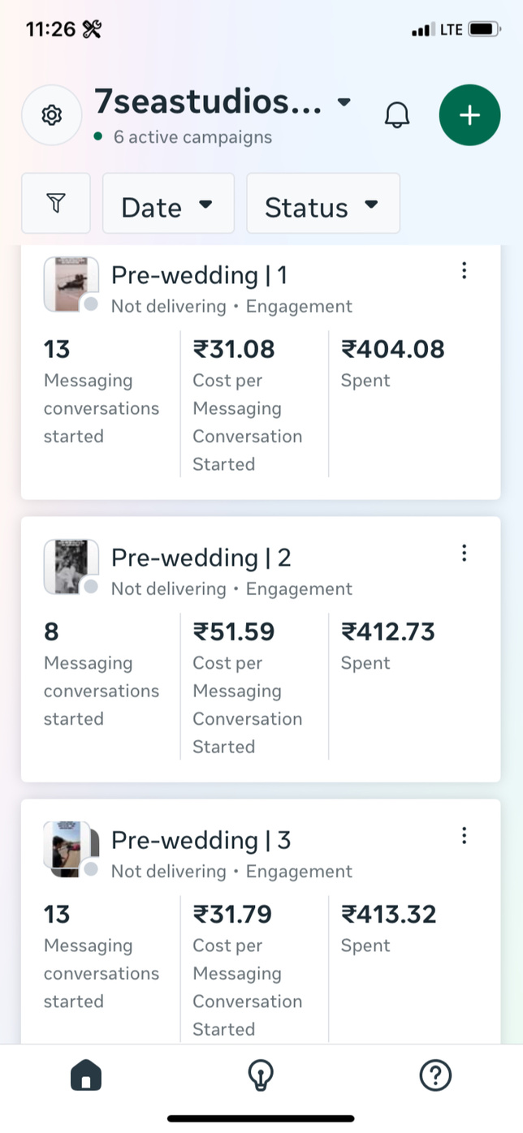This screenshot has width=523, height=1133.
Task: Open the filter funnel icon
Action: click(x=55, y=203)
